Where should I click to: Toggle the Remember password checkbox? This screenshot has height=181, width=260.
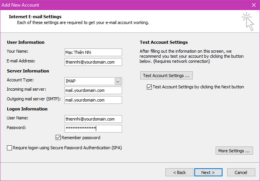pyautogui.click(x=58, y=138)
